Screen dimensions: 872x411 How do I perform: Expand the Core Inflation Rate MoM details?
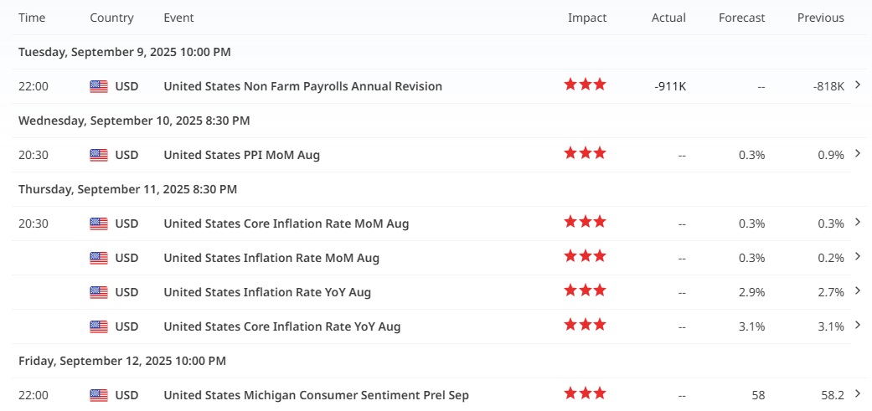coord(857,222)
